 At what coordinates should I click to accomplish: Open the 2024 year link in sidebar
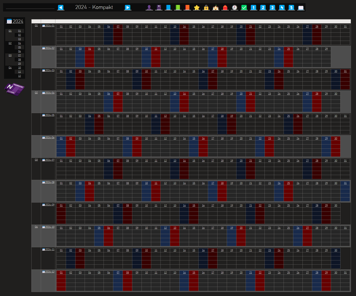(18, 21)
